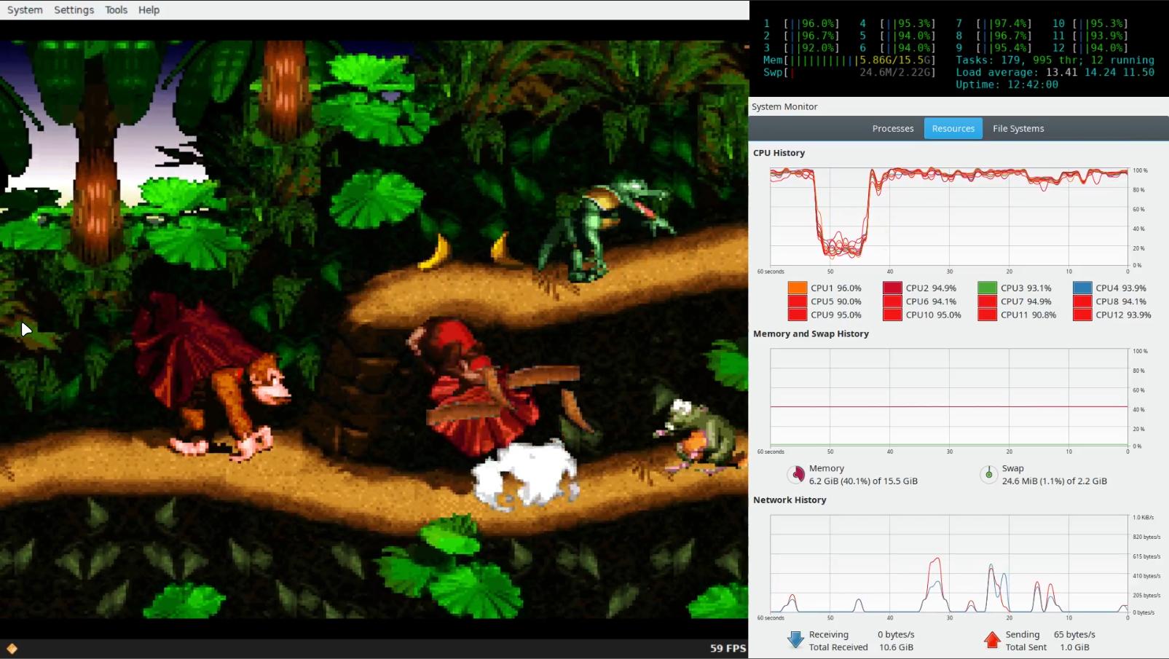Viewport: 1169px width, 659px height.
Task: Click the 59 FPS counter
Action: (728, 648)
